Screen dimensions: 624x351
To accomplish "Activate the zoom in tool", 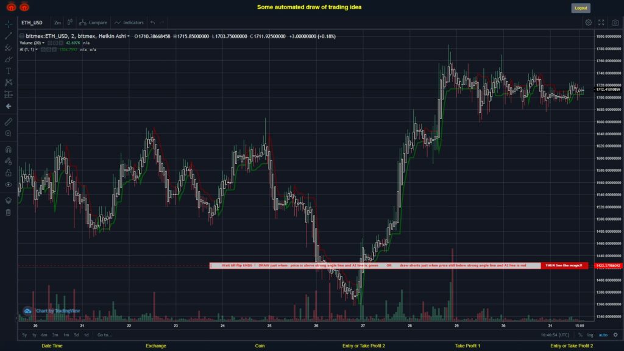I will (x=9, y=133).
